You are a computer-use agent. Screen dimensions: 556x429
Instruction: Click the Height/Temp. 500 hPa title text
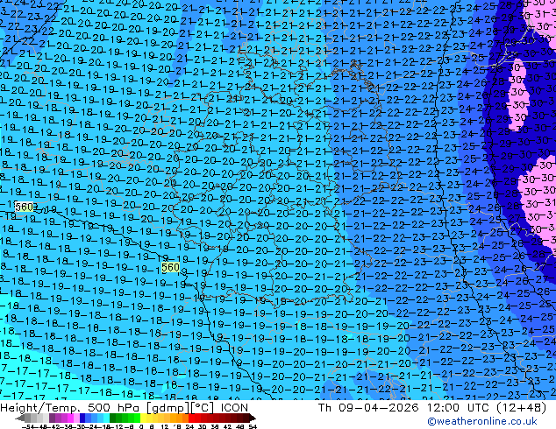point(70,408)
